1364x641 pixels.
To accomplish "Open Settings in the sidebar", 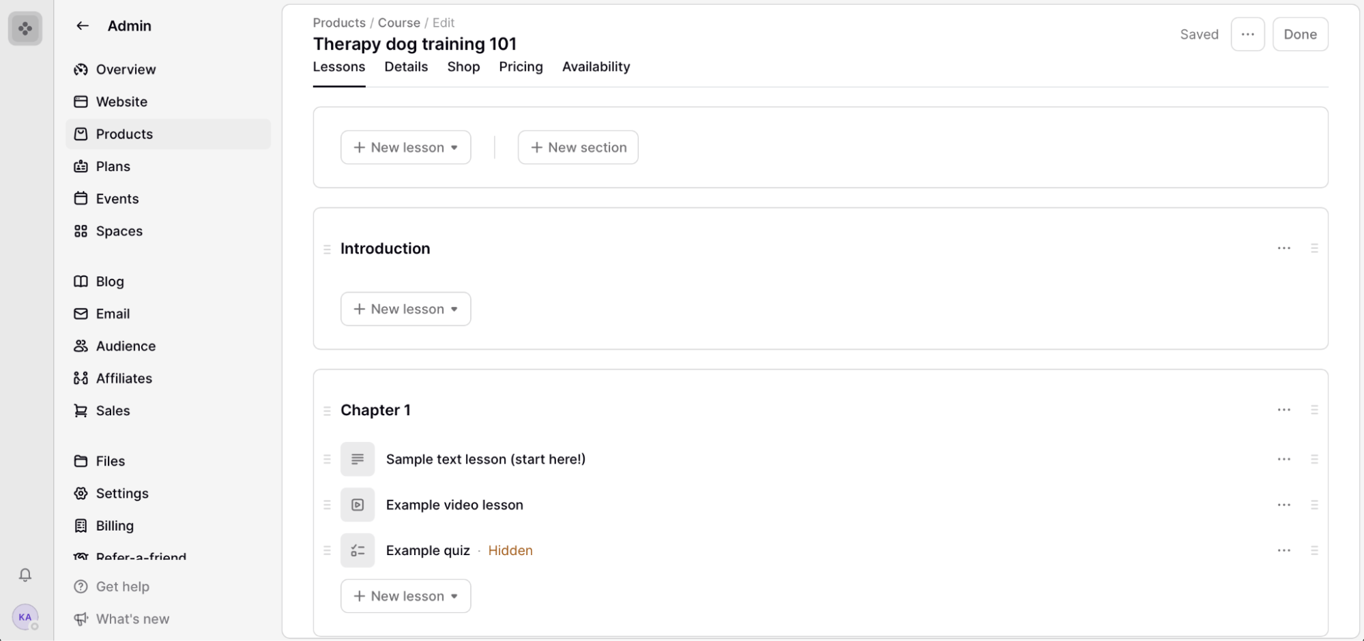I will click(168, 494).
